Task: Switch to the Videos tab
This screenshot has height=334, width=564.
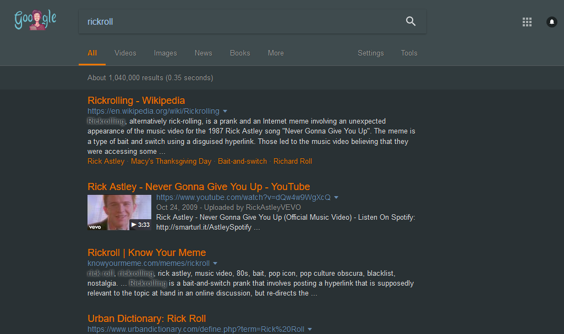Action: tap(125, 53)
